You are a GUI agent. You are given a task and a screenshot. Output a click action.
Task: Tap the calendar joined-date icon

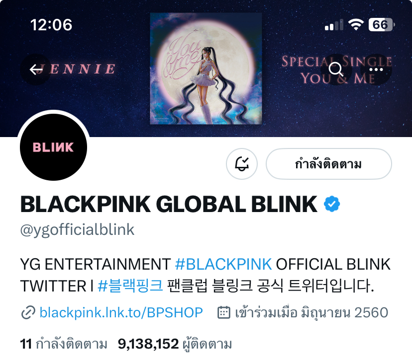(224, 312)
